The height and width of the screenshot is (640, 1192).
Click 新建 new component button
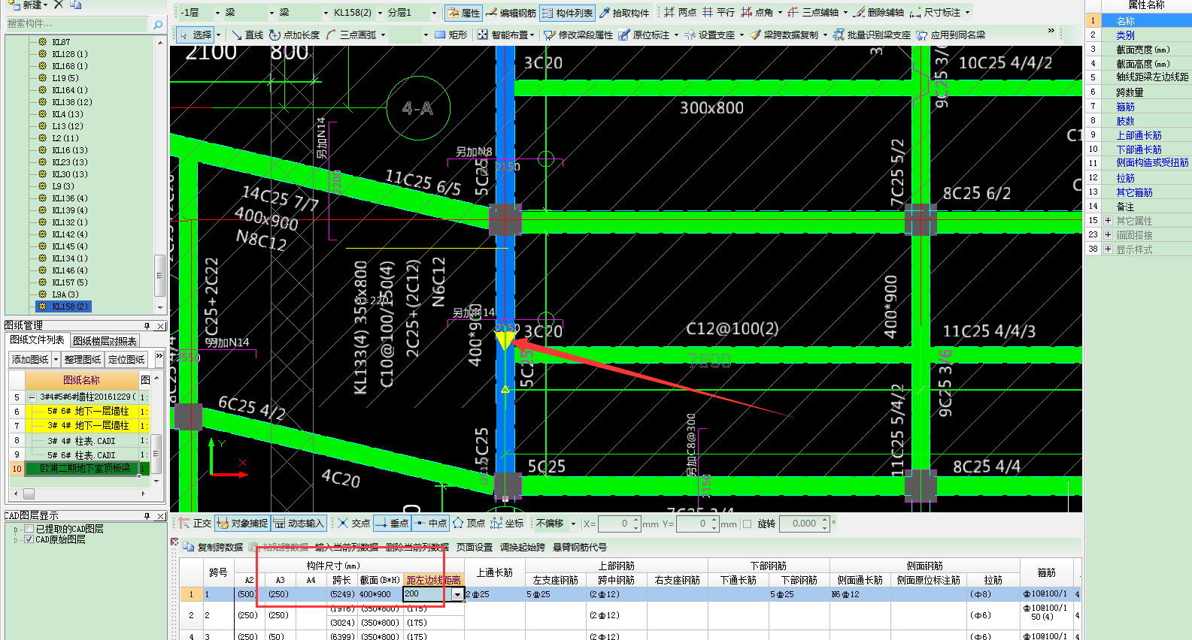pos(29,5)
